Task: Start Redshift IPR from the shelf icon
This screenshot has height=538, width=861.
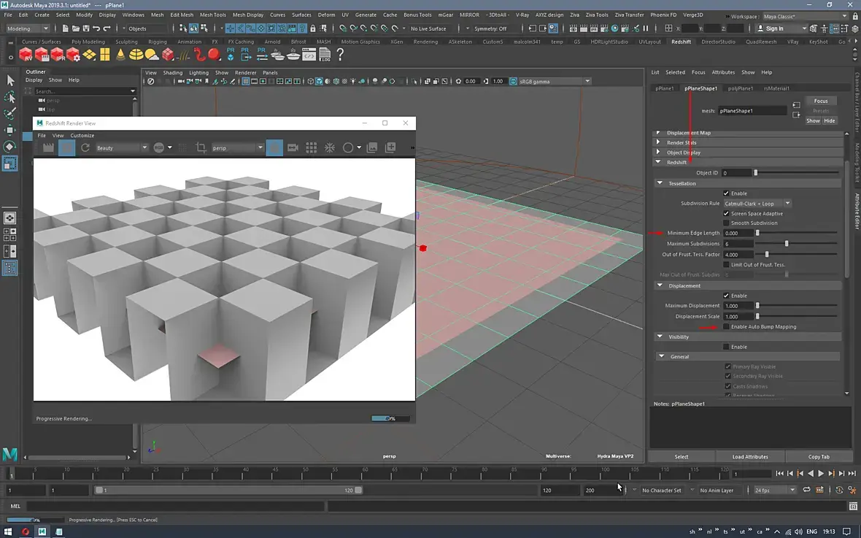Action: point(58,55)
